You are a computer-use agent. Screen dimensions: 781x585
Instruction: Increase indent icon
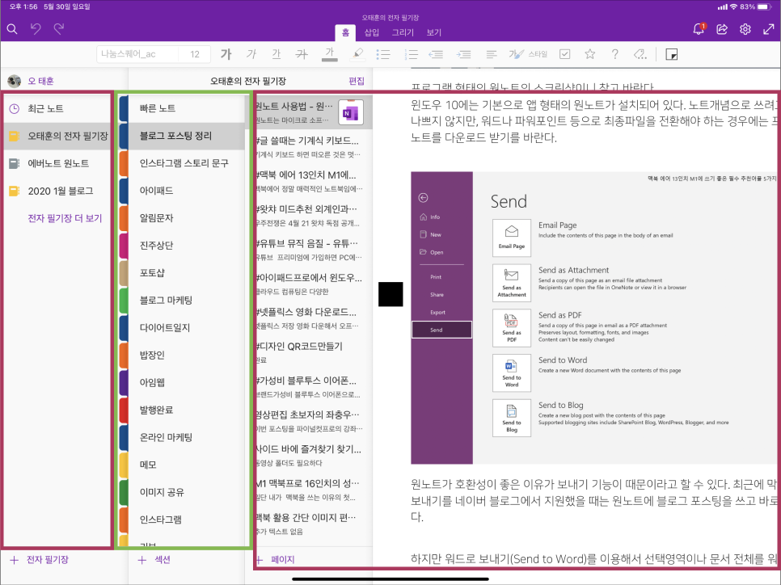(464, 54)
